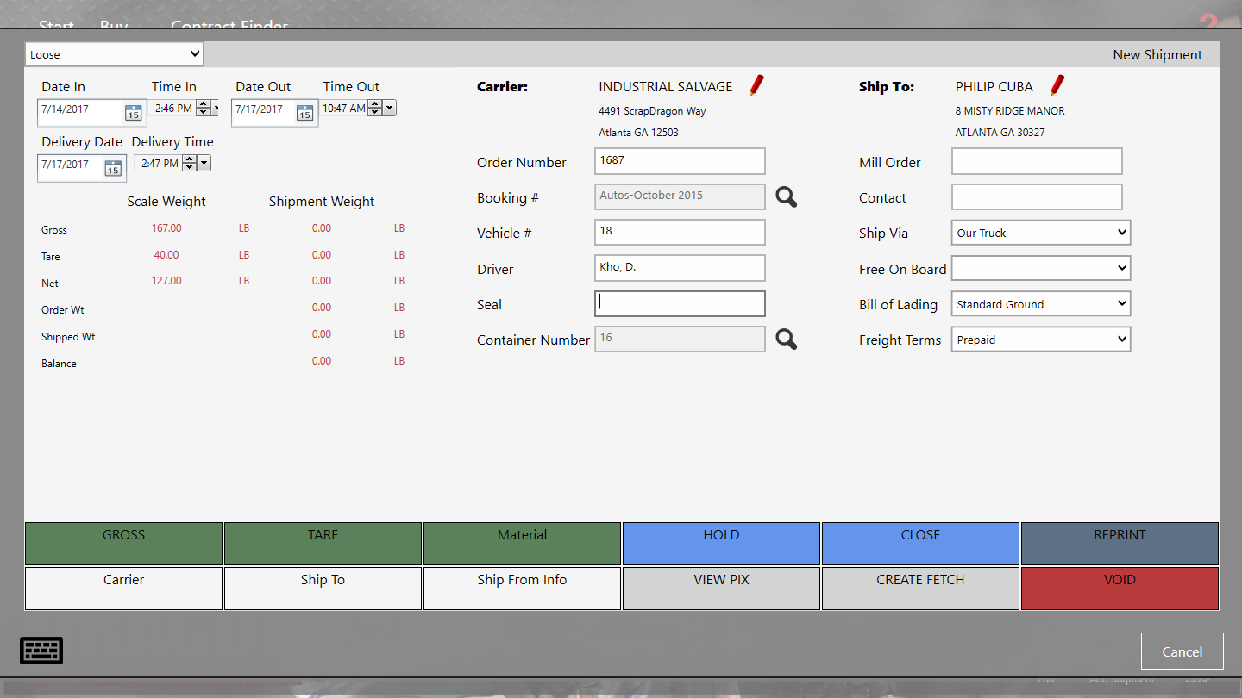Open the Date Out calendar picker

tap(304, 113)
